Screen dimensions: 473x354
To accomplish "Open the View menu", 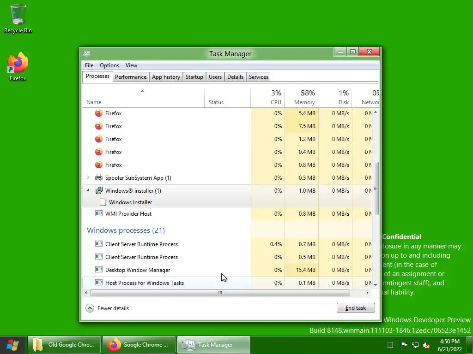I will (x=131, y=65).
